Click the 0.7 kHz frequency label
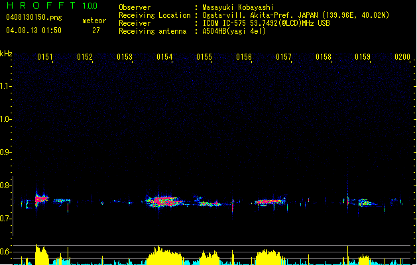The height and width of the screenshot is (265, 417). pos(5,219)
